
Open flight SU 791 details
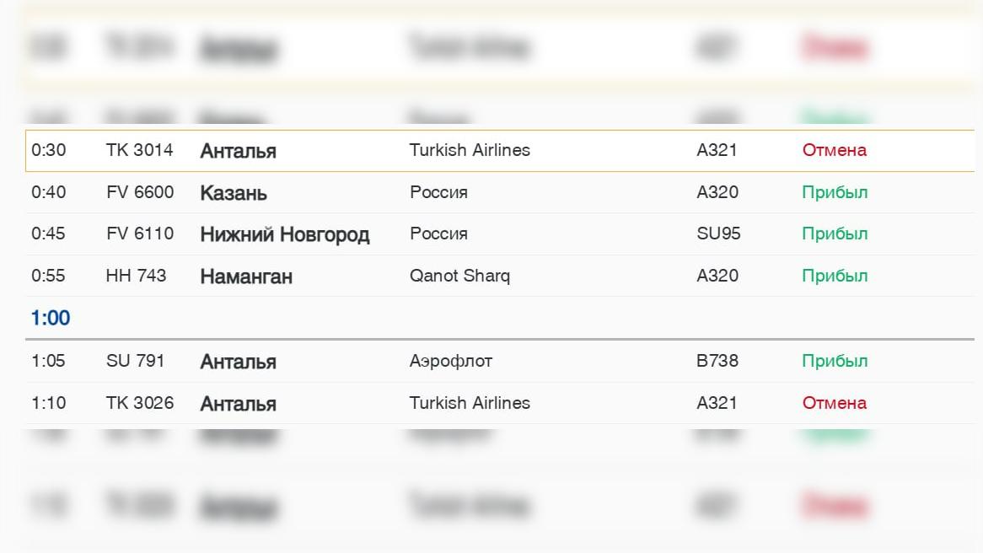pos(135,361)
